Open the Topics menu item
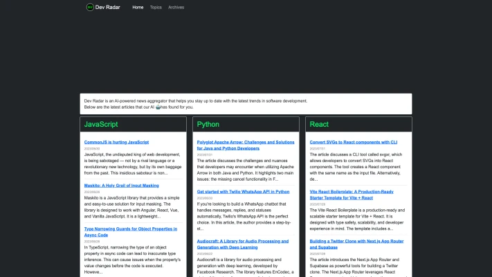Screen dimensions: 492x277 coord(156,7)
